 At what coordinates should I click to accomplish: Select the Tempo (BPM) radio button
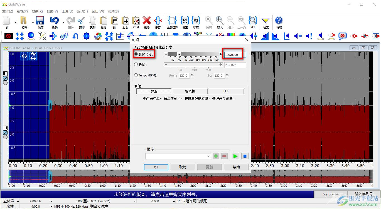click(136, 75)
